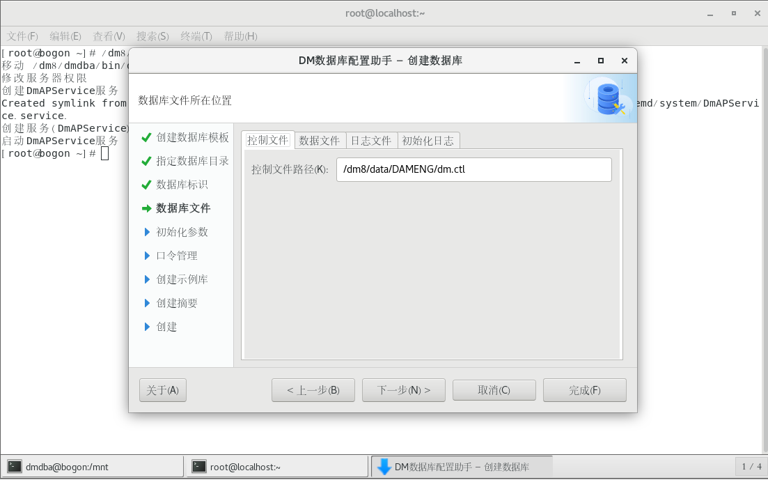Open the terminal 帮助(H) menu
The height and width of the screenshot is (480, 768).
[x=240, y=36]
